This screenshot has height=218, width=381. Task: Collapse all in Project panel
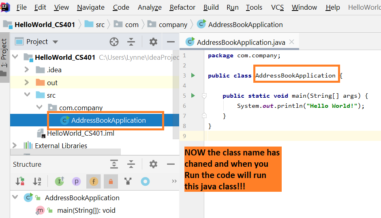[x=131, y=42]
